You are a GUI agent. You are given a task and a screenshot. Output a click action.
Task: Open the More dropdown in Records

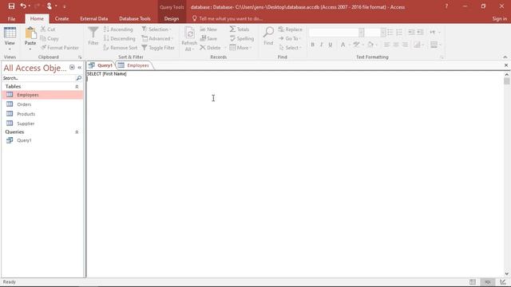pos(240,48)
